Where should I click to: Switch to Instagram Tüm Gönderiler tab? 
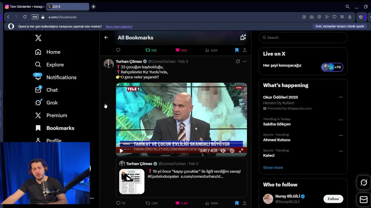point(25,7)
